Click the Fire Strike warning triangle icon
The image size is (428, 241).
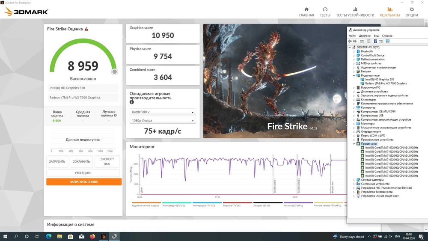(86, 29)
